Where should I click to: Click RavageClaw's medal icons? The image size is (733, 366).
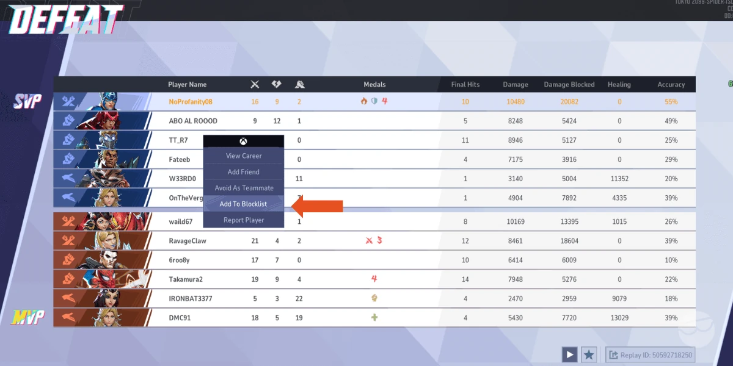(373, 241)
